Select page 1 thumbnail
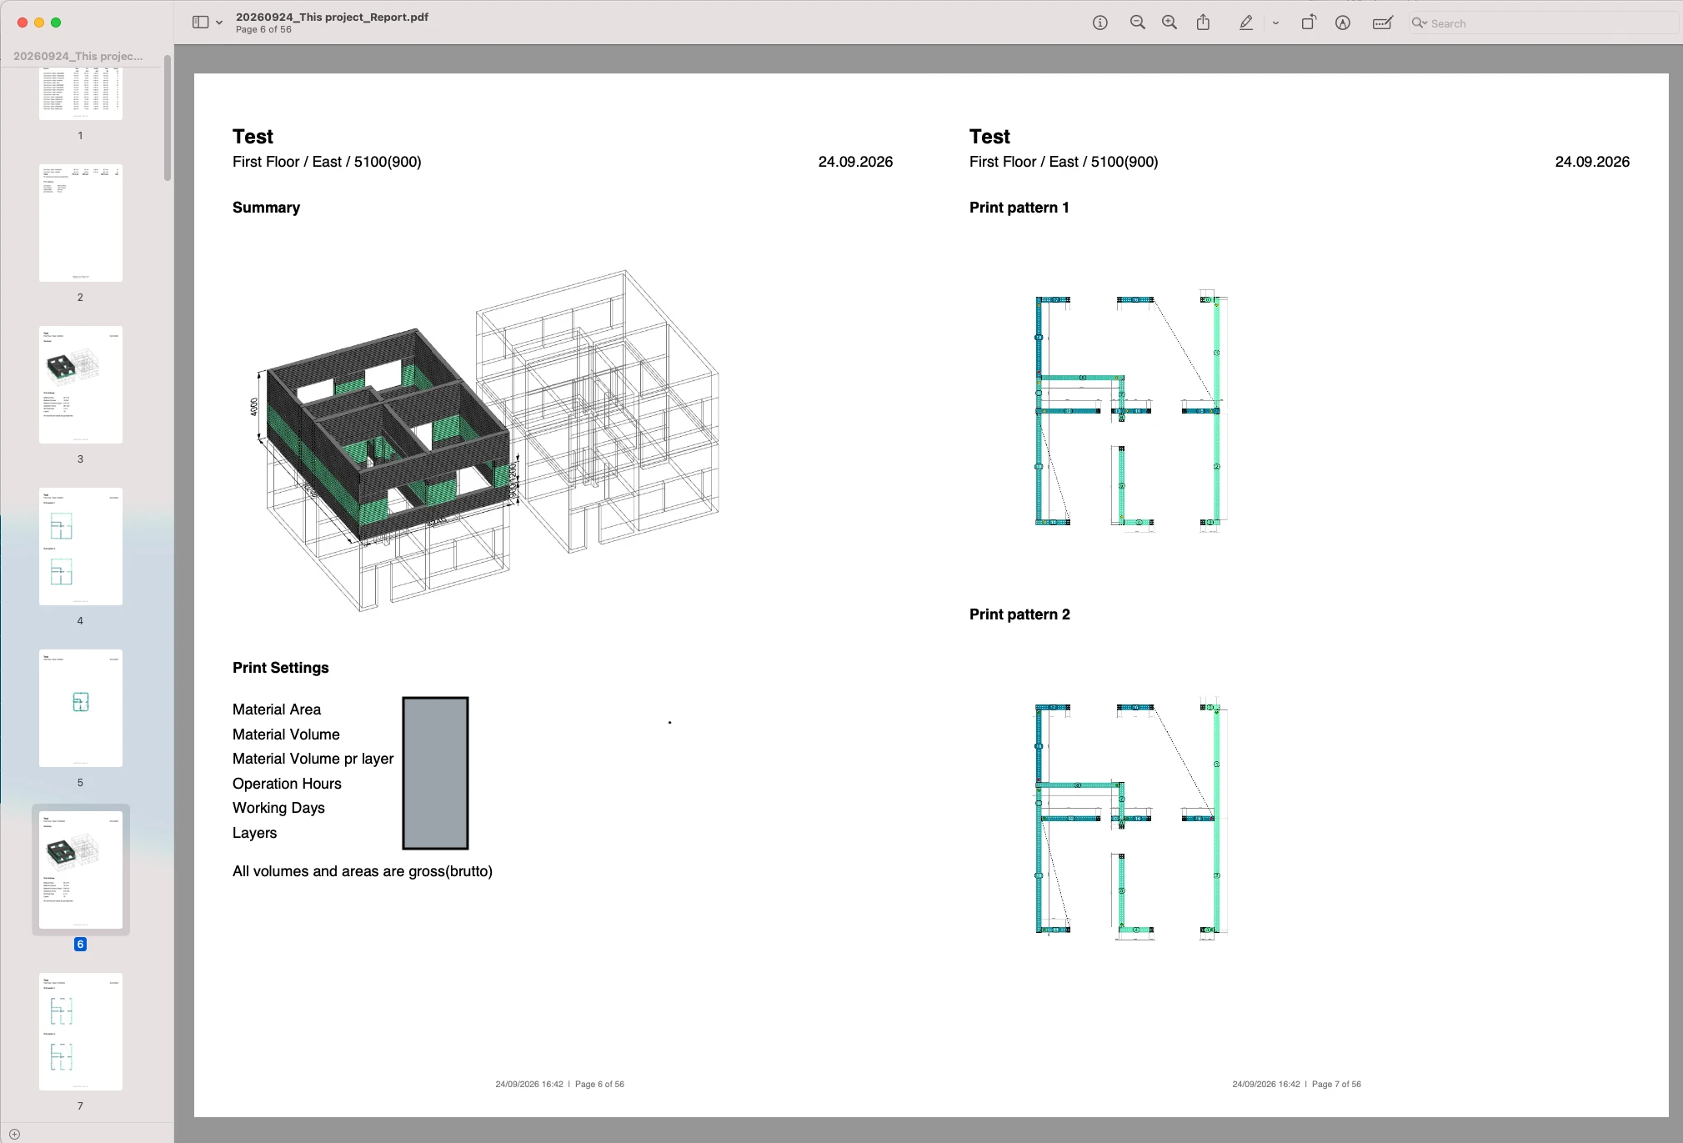Image resolution: width=1683 pixels, height=1143 pixels. [x=81, y=94]
